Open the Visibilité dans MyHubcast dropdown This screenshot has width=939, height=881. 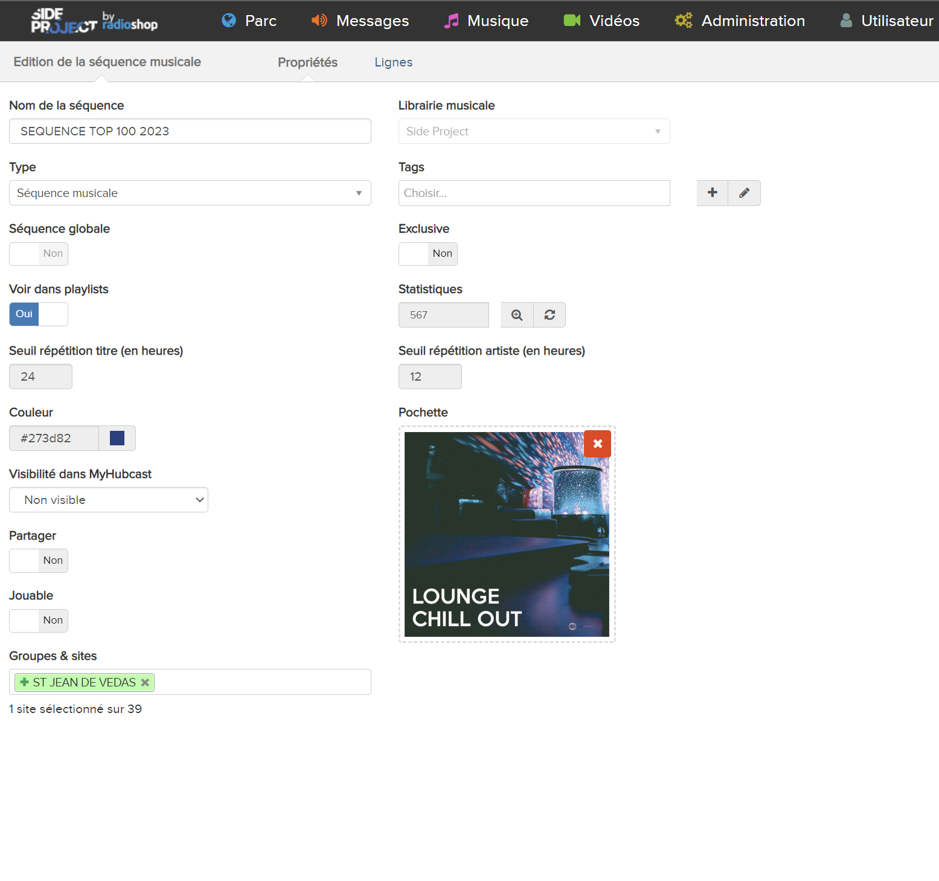[109, 500]
